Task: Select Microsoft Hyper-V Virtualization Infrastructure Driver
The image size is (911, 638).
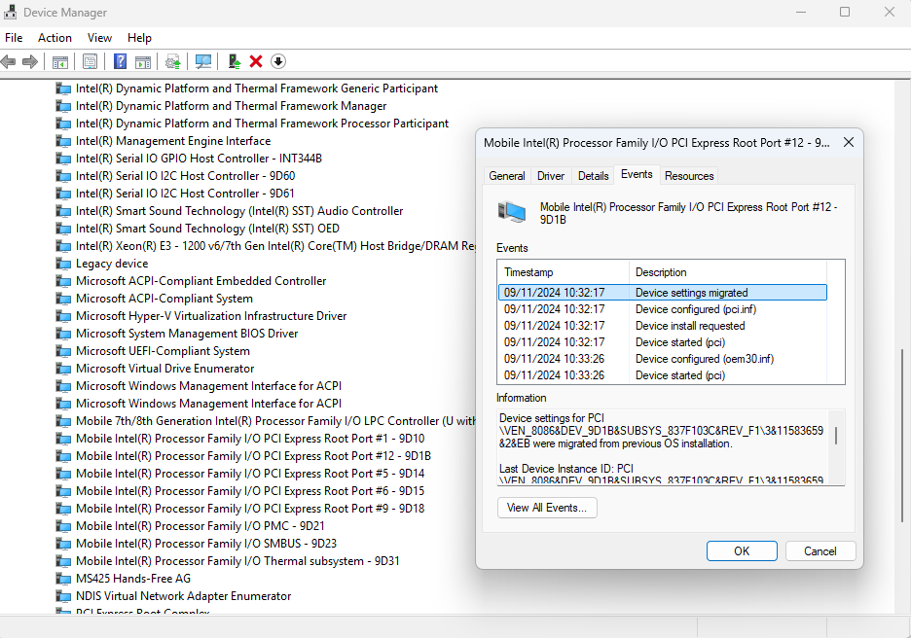Action: (x=211, y=316)
